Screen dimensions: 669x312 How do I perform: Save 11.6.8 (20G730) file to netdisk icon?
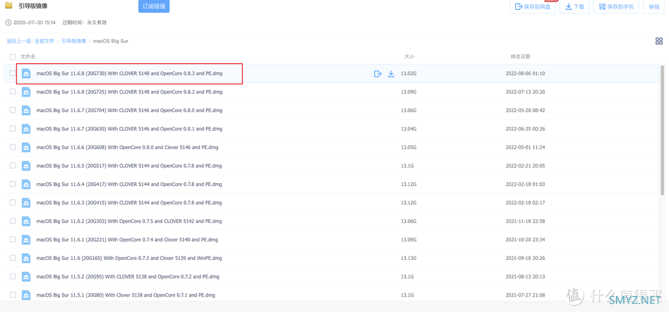(378, 74)
